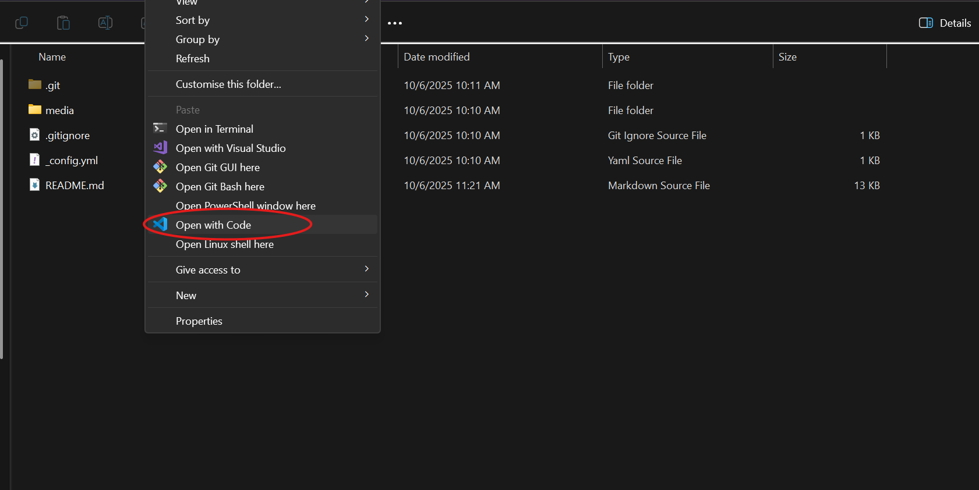Select Open with Visual Studio
The height and width of the screenshot is (490, 979).
click(x=231, y=148)
